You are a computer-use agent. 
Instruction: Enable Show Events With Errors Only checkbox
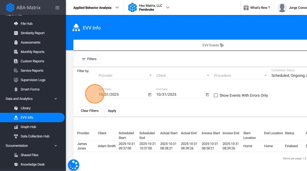pyautogui.click(x=216, y=95)
